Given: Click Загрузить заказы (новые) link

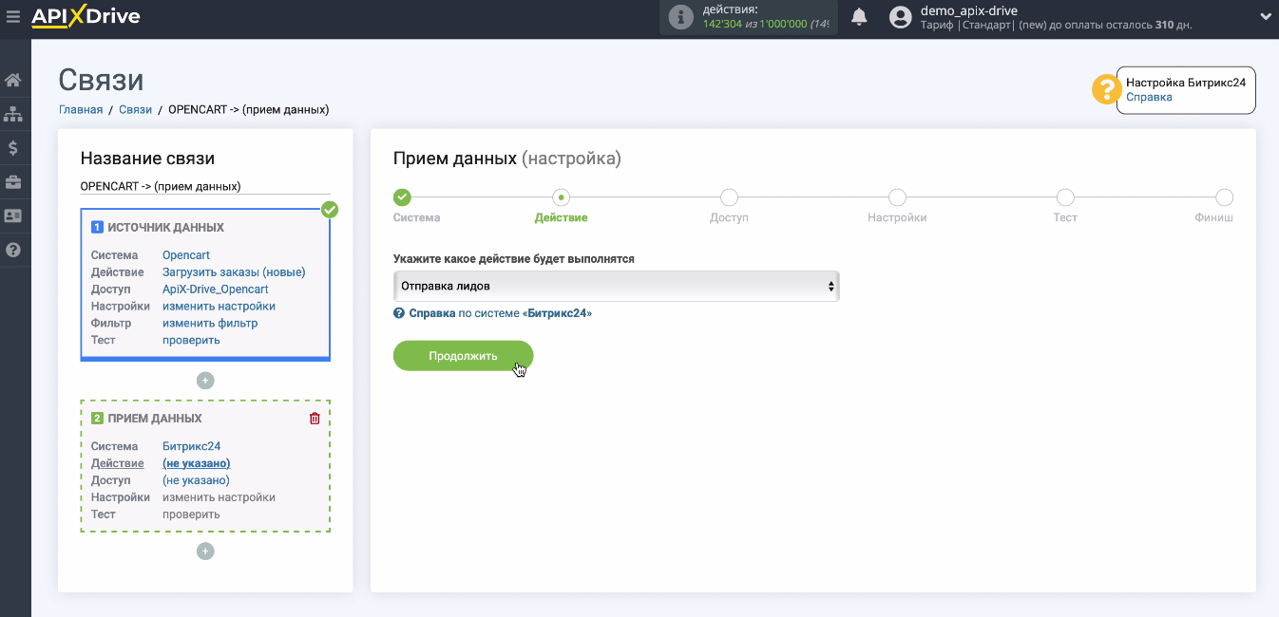Looking at the screenshot, I should (x=234, y=272).
